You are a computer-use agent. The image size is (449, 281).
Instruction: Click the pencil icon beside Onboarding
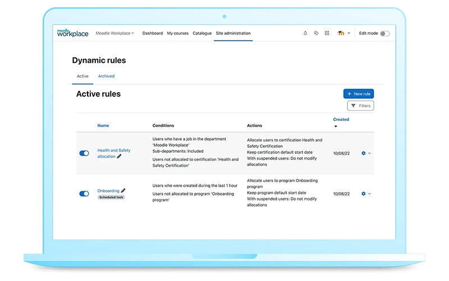click(123, 191)
